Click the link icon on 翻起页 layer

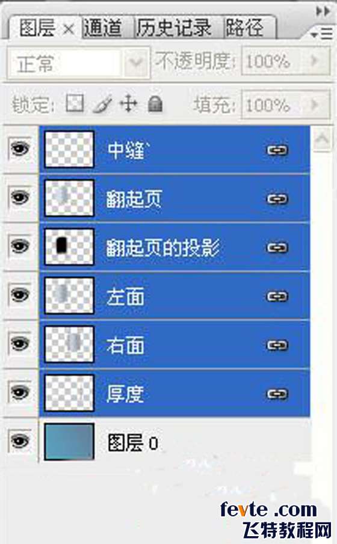(x=277, y=198)
